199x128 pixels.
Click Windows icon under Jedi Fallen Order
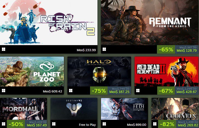click(104, 124)
